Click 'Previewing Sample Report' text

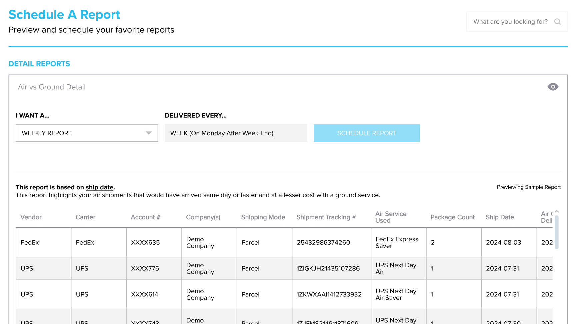point(529,187)
